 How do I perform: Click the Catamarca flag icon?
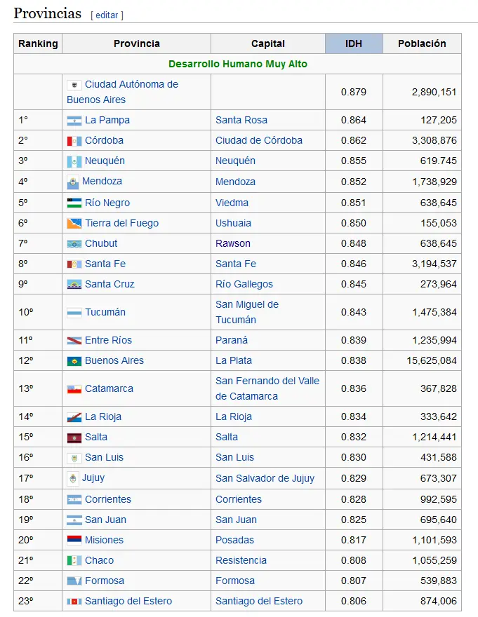(74, 389)
